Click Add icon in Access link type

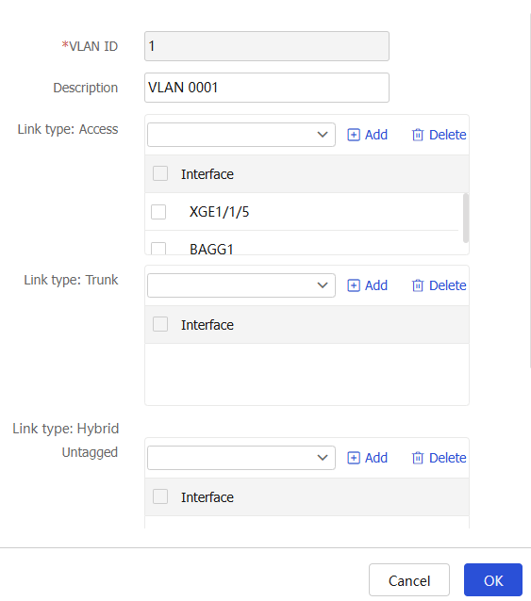[354, 135]
